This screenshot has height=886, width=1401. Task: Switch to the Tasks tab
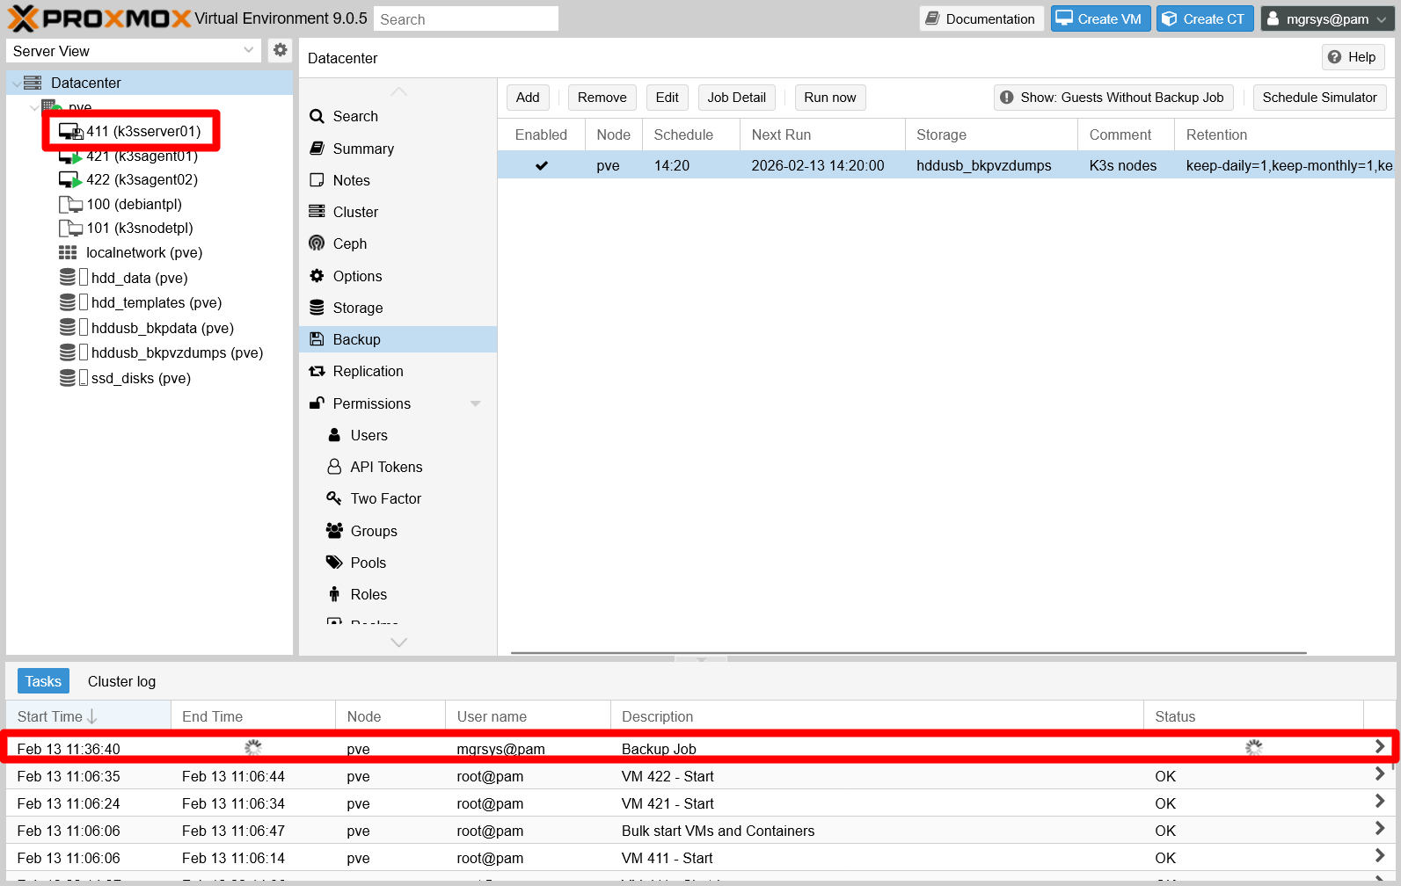[43, 681]
